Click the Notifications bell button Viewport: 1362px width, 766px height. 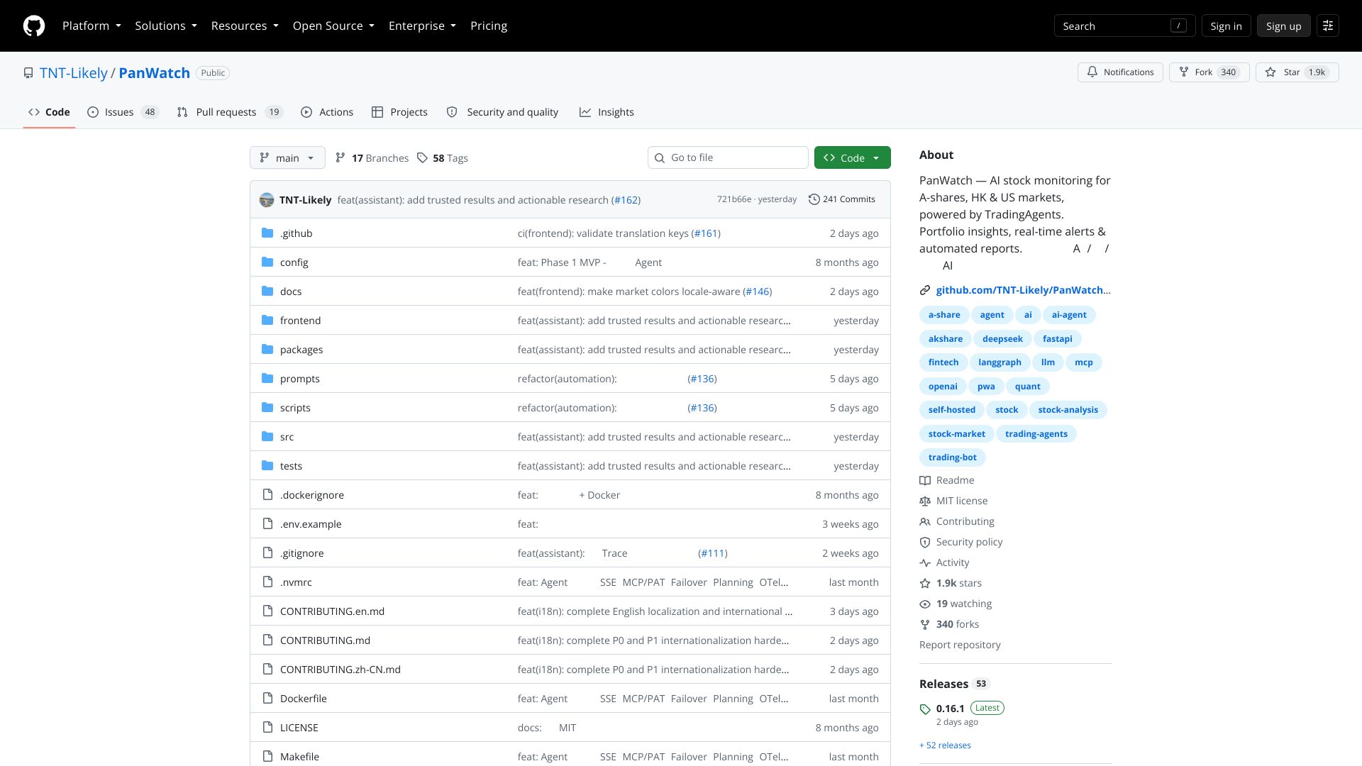pyautogui.click(x=1120, y=72)
